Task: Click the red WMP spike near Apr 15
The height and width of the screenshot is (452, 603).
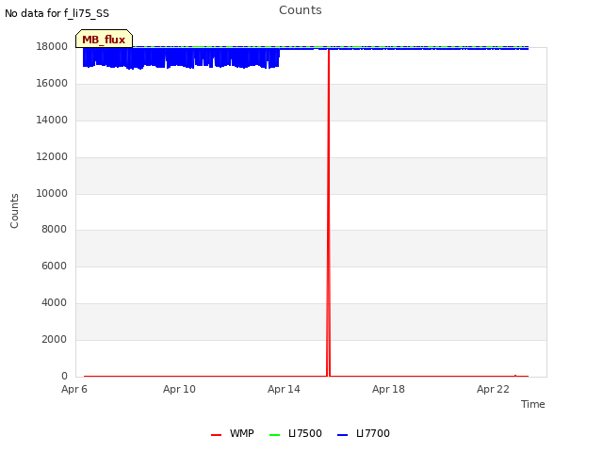Action: 329,211
